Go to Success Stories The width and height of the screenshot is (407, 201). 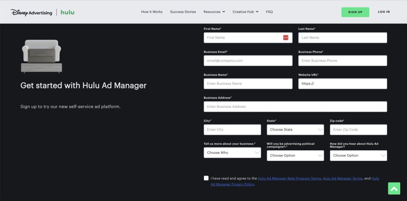click(x=183, y=11)
